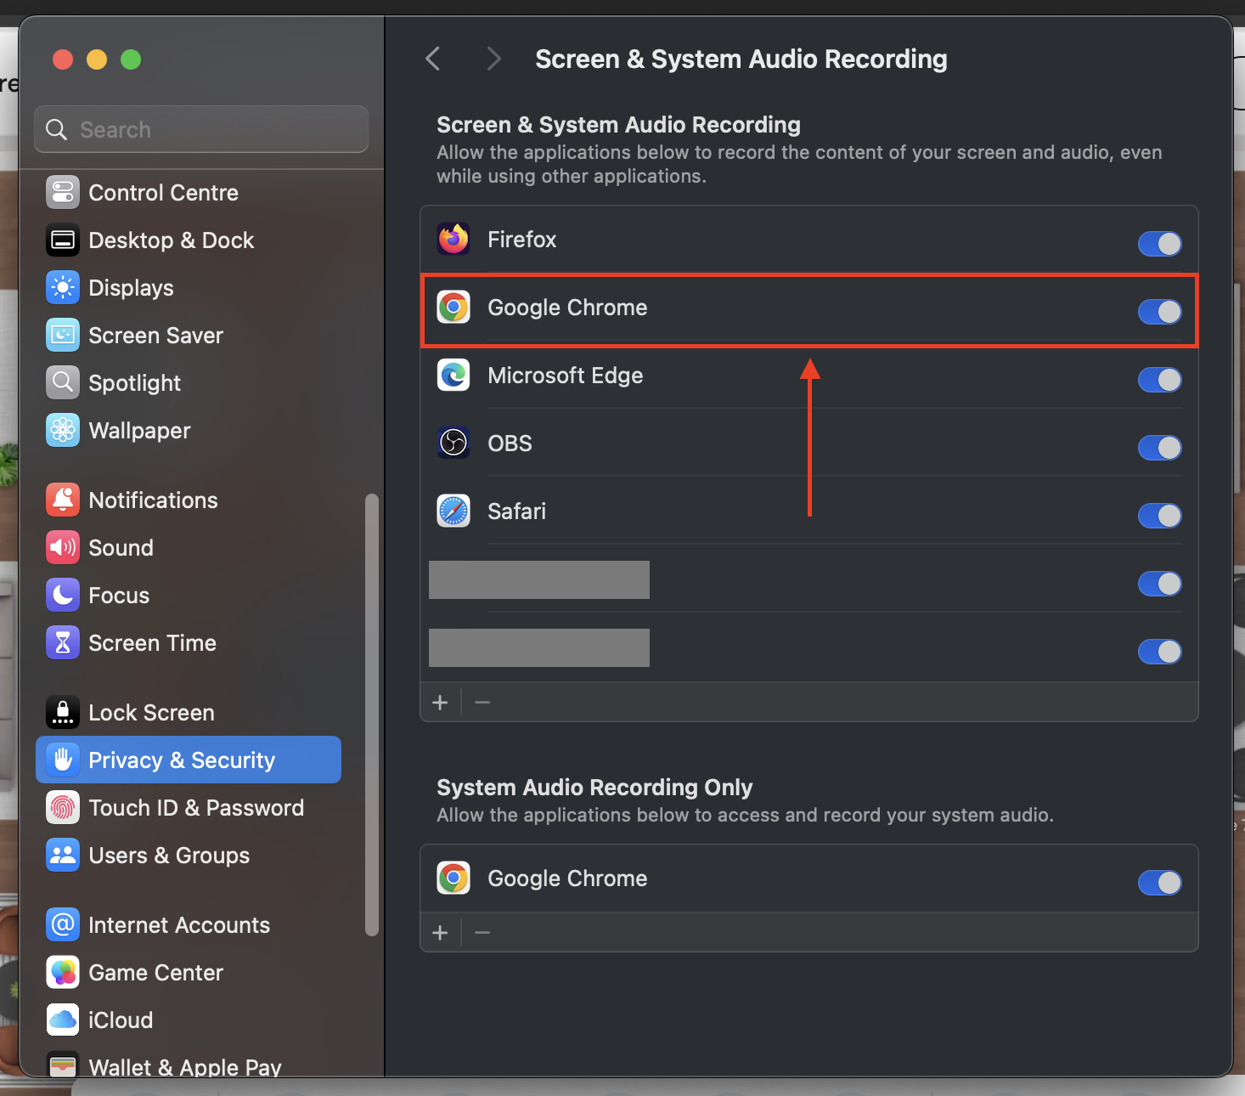Click the settings Search field
Screen dimensions: 1245x1096
pyautogui.click(x=202, y=130)
